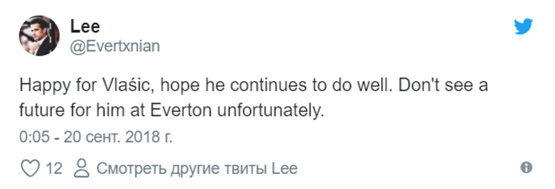Select the line starting 'Happy for Vlašić'
The width and height of the screenshot is (555, 189).
254,86
